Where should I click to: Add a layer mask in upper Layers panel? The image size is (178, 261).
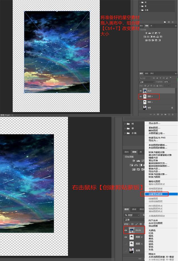[x=158, y=114]
